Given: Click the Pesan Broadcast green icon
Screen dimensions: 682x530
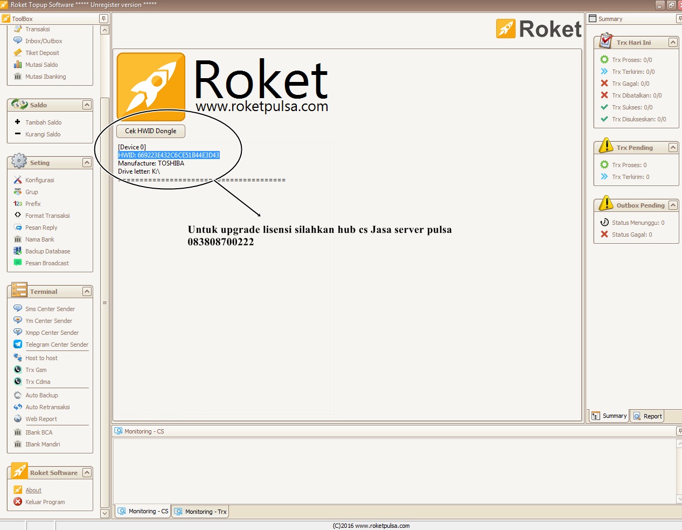Looking at the screenshot, I should (x=18, y=263).
